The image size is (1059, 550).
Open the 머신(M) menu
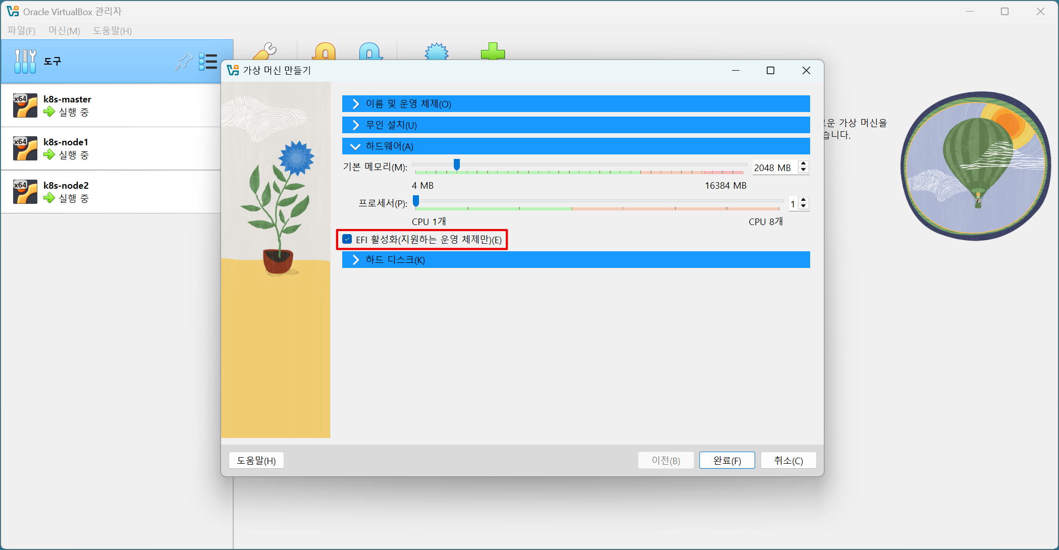click(64, 31)
